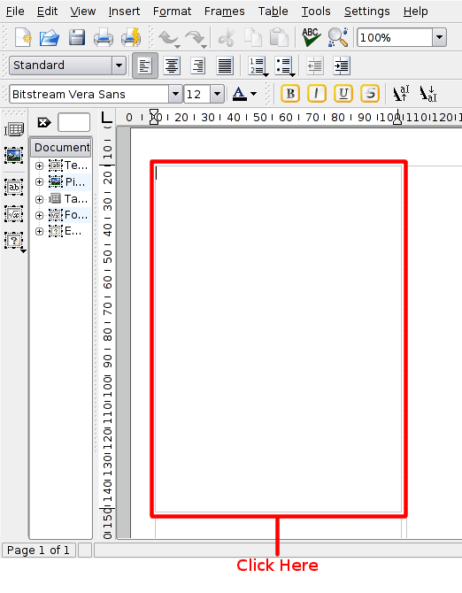Open the Standard paragraph style dropdown
The width and height of the screenshot is (462, 593).
pyautogui.click(x=119, y=65)
